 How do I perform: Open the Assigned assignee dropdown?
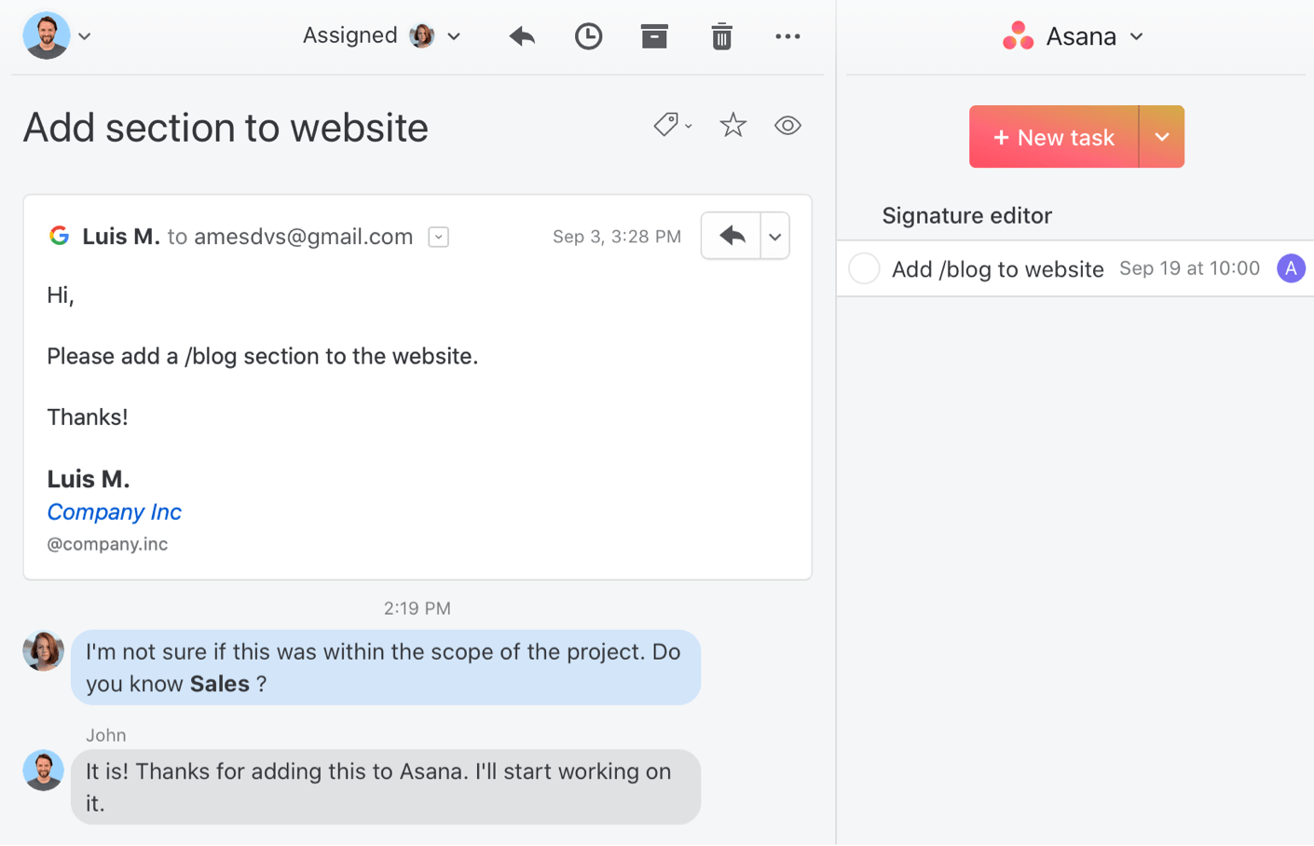tap(382, 35)
